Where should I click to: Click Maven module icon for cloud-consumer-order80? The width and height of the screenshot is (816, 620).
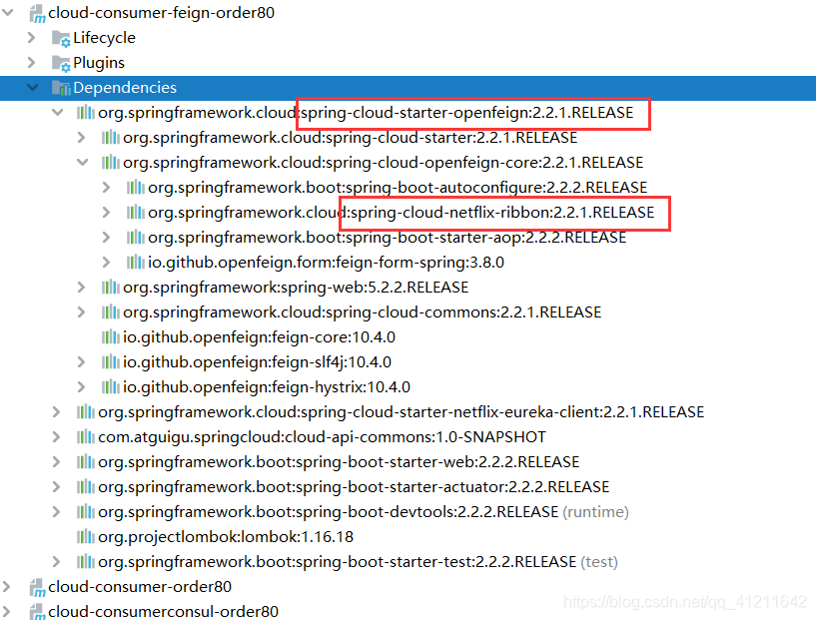[x=37, y=588]
